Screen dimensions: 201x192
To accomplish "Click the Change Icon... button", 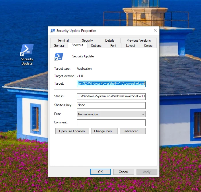I will pos(104,131).
